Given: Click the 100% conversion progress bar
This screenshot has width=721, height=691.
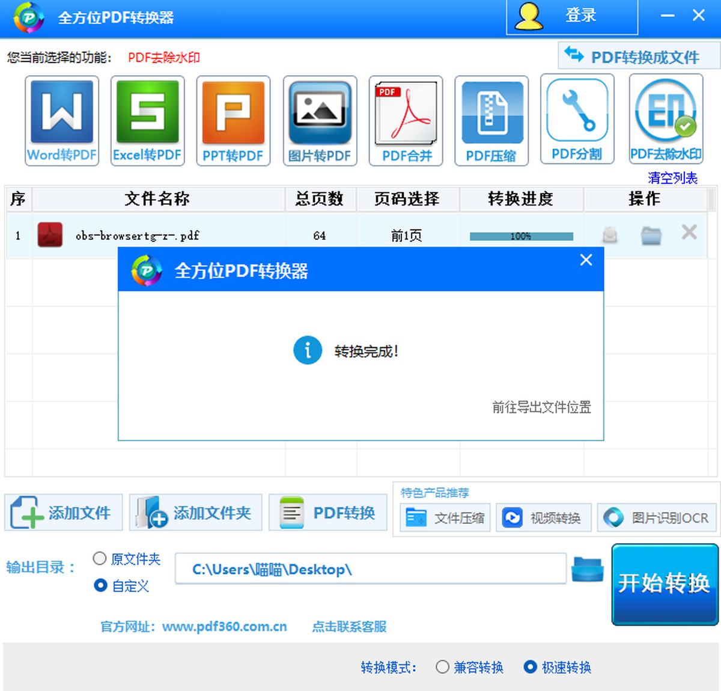Looking at the screenshot, I should pyautogui.click(x=521, y=236).
